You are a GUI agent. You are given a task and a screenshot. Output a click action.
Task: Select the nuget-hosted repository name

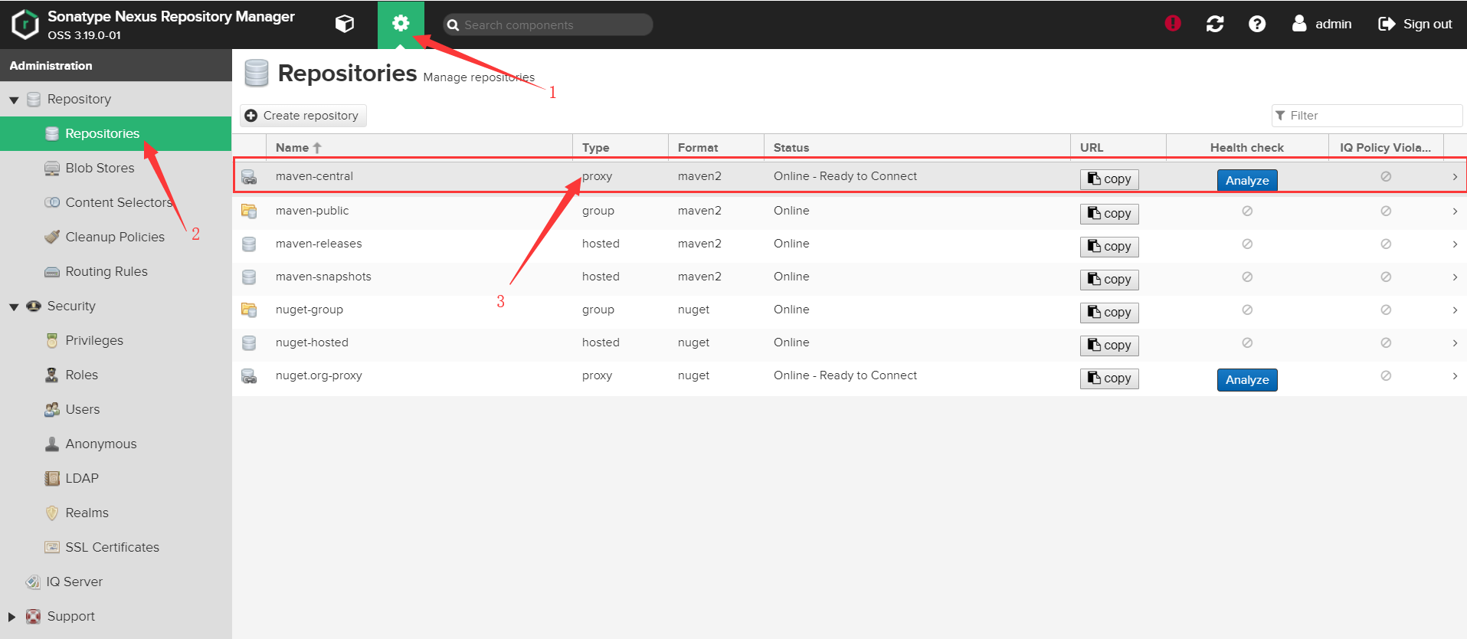(312, 342)
